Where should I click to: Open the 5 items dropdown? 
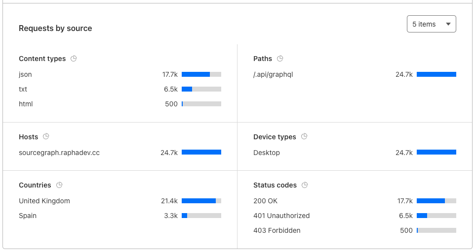pos(431,24)
